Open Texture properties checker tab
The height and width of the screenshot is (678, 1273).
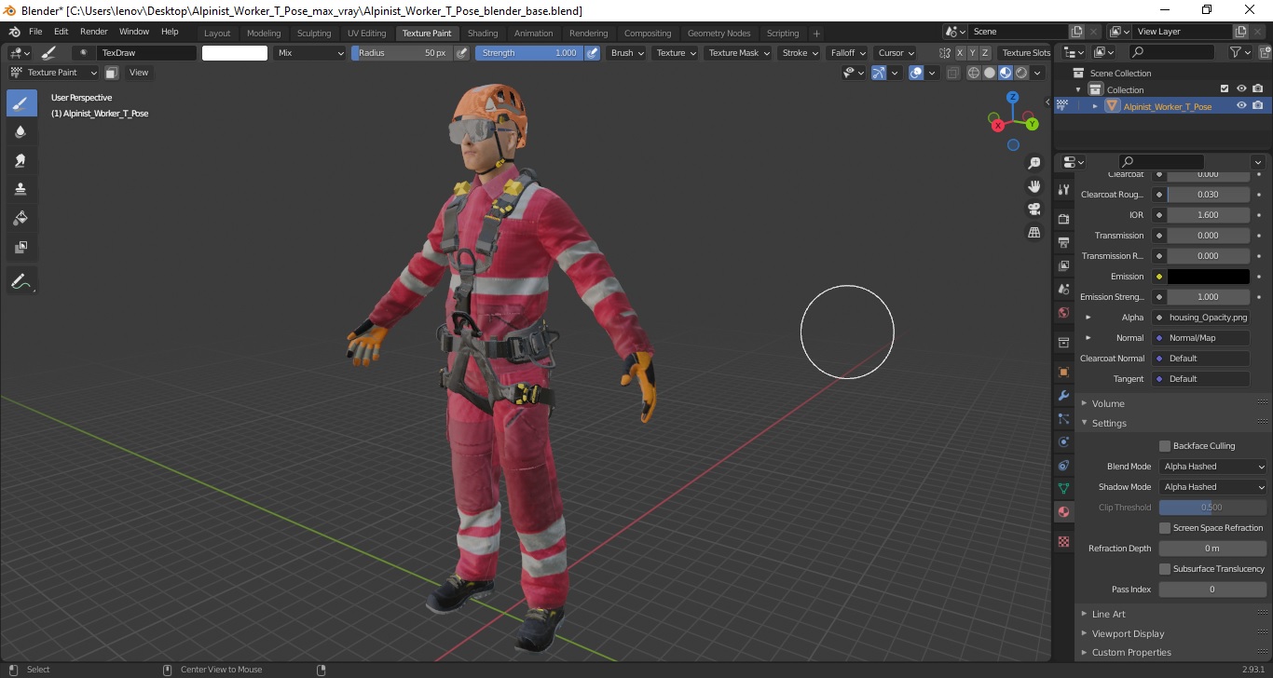point(1063,541)
